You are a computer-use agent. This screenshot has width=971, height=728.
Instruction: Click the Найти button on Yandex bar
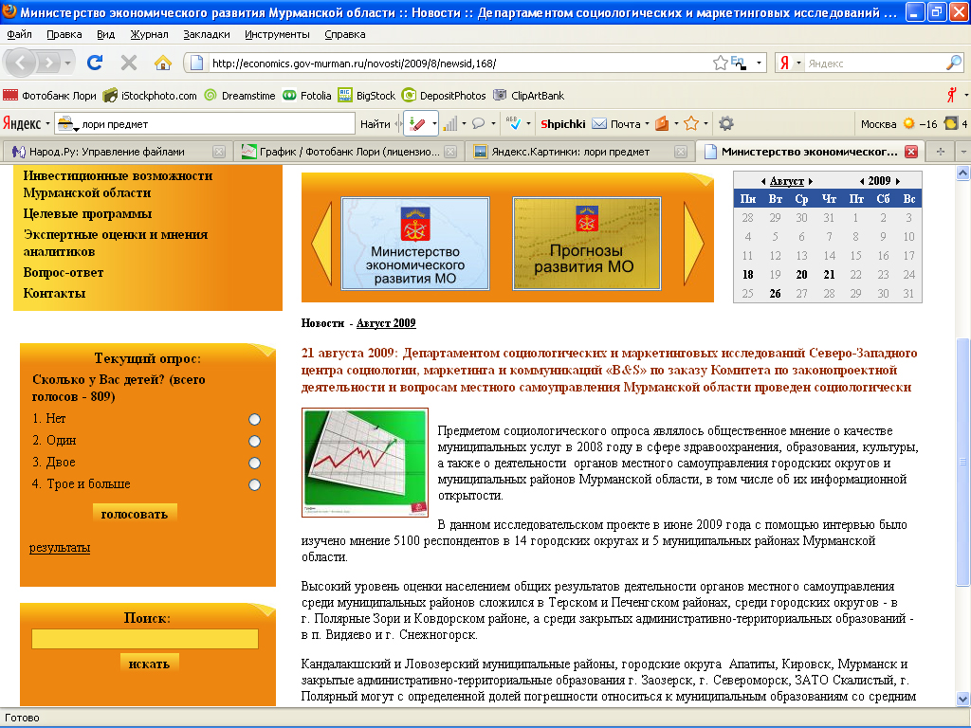coord(376,124)
